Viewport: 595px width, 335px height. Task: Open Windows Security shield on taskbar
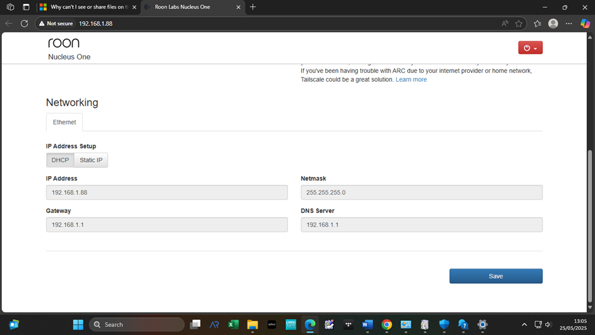tap(444, 325)
